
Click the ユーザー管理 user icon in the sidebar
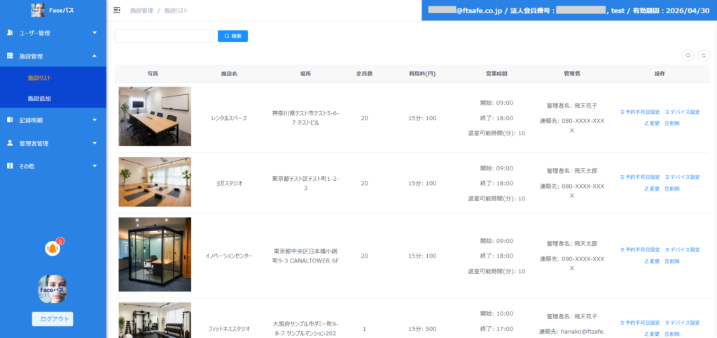pos(10,33)
